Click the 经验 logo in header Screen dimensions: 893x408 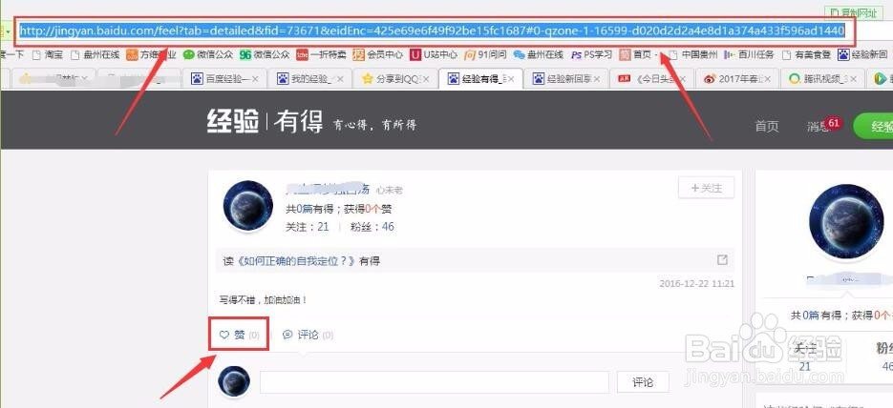pyautogui.click(x=232, y=122)
